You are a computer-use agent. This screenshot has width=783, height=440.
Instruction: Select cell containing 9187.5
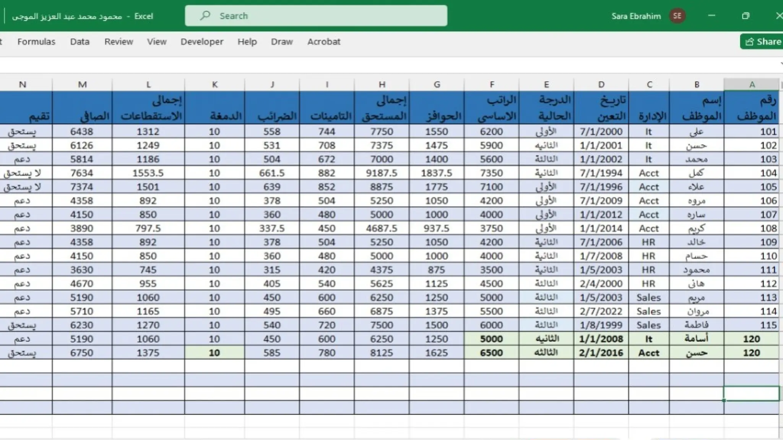[382, 173]
